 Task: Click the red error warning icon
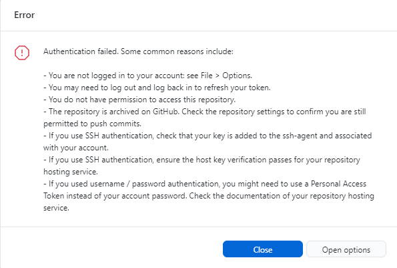(x=22, y=53)
